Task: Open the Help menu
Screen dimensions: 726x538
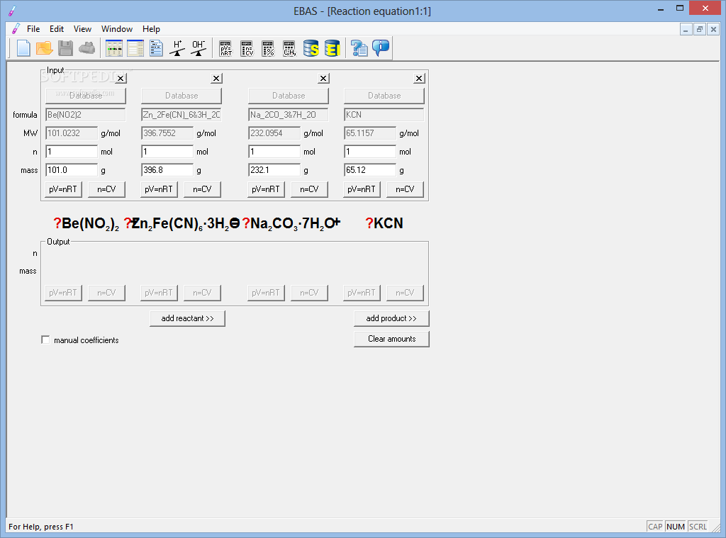Action: pyautogui.click(x=151, y=28)
